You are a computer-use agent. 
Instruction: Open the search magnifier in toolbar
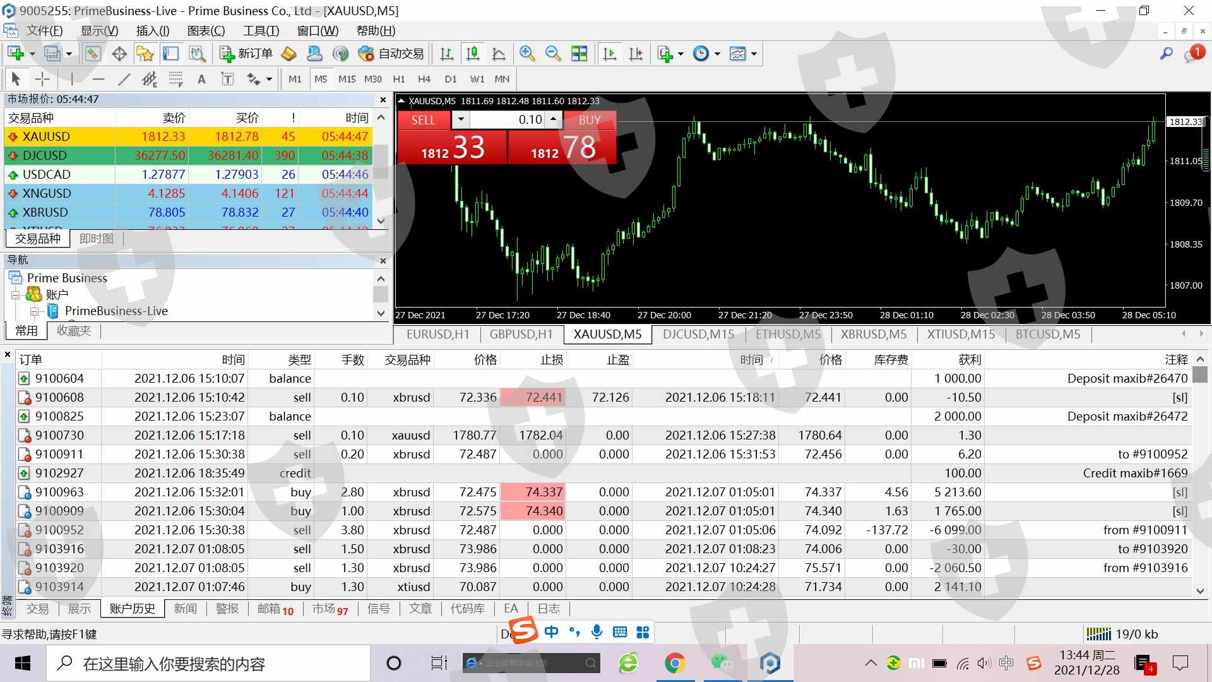1166,54
